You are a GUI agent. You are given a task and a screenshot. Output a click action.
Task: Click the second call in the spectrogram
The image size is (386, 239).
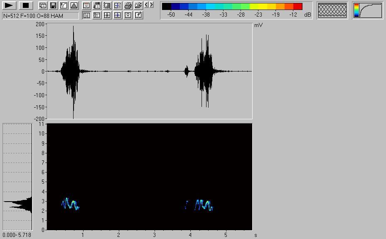click(x=200, y=205)
